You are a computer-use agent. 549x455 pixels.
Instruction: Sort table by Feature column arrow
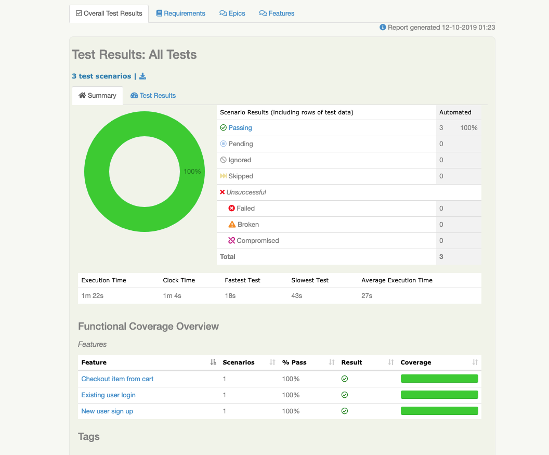coord(213,362)
